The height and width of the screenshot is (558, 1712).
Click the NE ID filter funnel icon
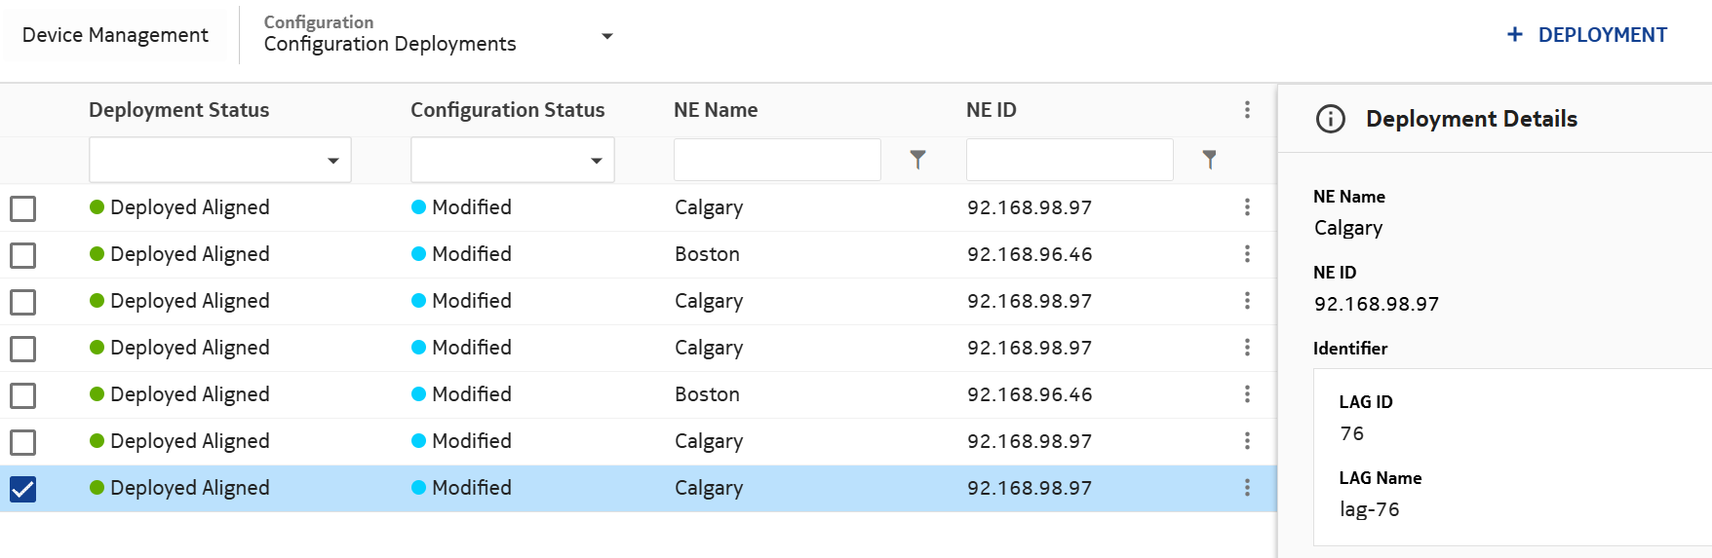1209,160
